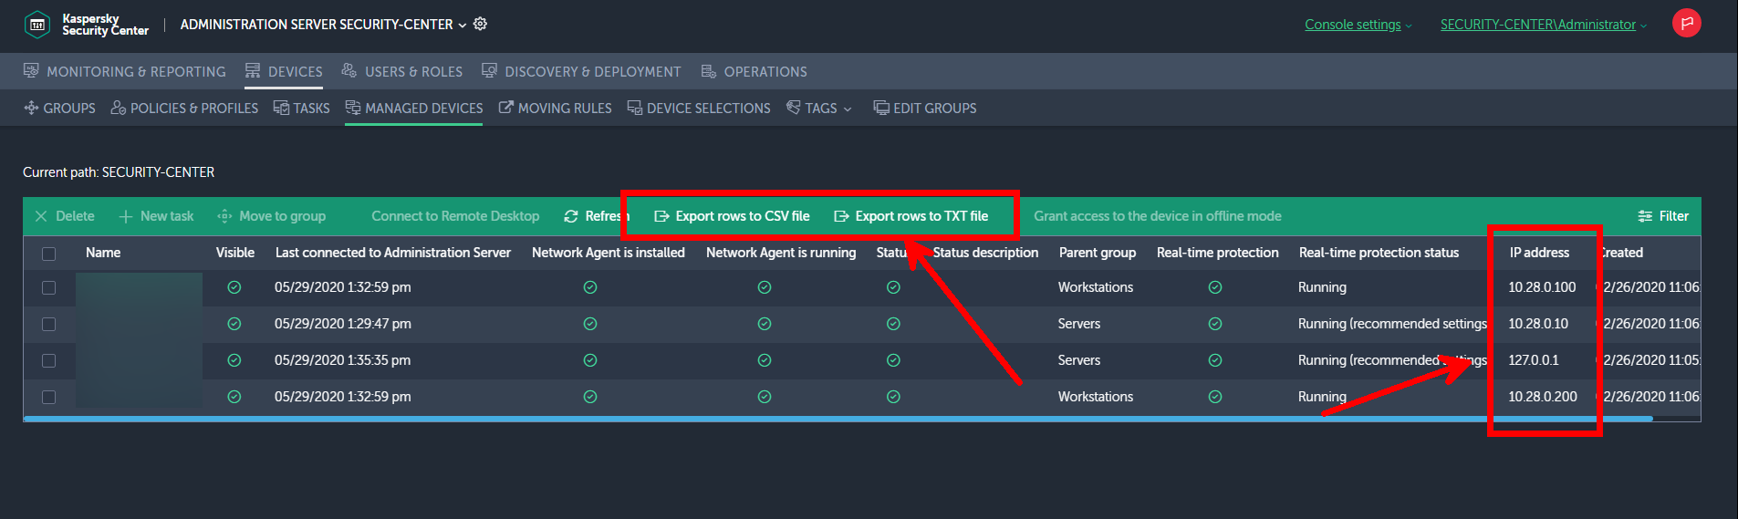Click the blue horizontal table scrollbar
Image resolution: width=1738 pixels, height=519 pixels.
[821, 419]
